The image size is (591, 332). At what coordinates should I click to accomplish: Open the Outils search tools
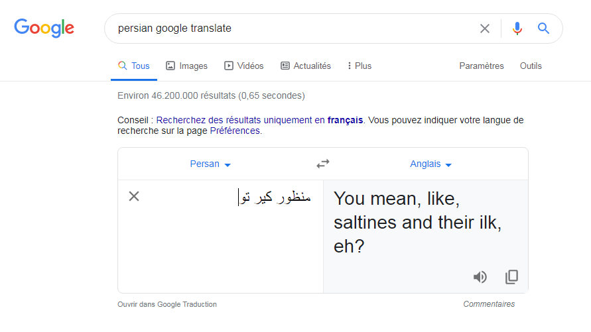(531, 66)
